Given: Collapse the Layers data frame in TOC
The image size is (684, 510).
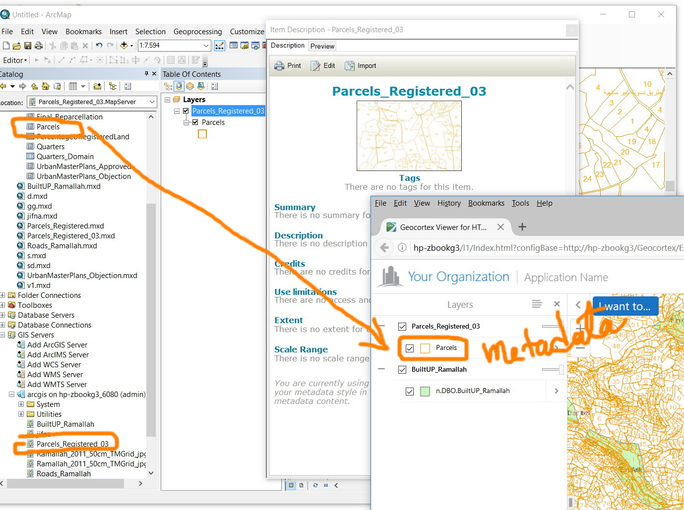Looking at the screenshot, I should (167, 100).
